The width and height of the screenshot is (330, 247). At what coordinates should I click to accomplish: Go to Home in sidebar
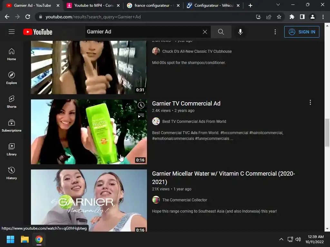coord(12,54)
